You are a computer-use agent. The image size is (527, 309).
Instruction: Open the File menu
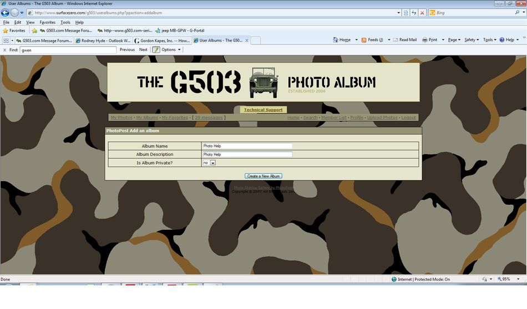click(x=6, y=22)
